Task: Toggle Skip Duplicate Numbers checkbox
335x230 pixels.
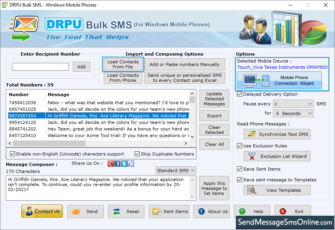Action: click(x=137, y=154)
